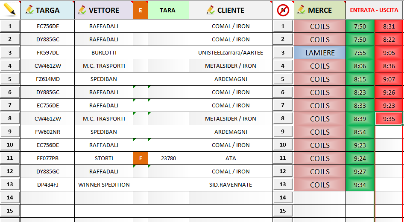The height and width of the screenshot is (222, 404).
Task: Select the orange E cell in row 11
Action: (x=141, y=158)
